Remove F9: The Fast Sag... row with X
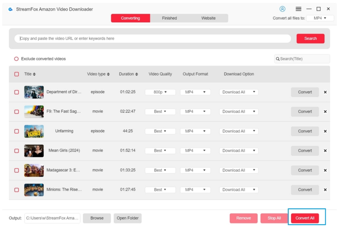The width and height of the screenshot is (339, 231). [x=325, y=111]
